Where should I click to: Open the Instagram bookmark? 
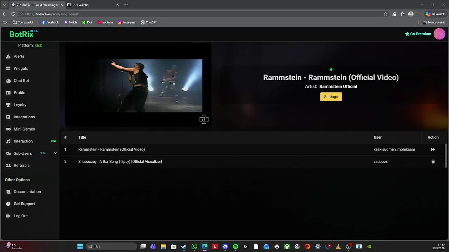pos(127,22)
